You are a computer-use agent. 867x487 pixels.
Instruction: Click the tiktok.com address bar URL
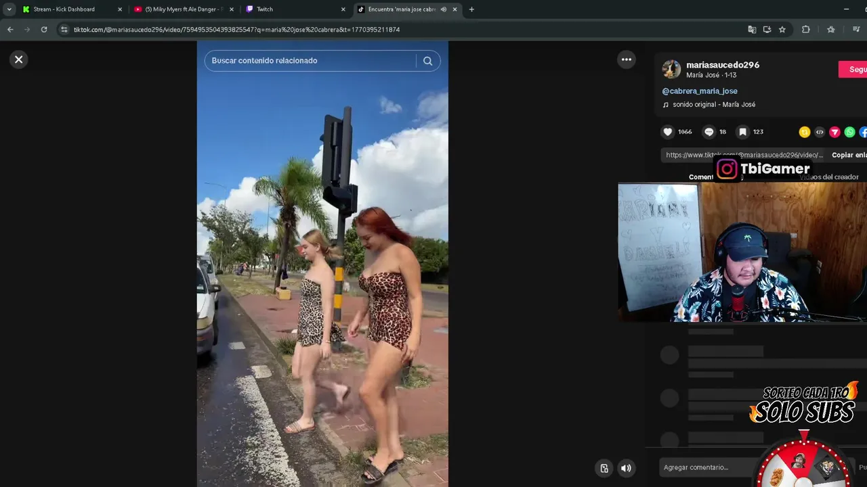(236, 30)
